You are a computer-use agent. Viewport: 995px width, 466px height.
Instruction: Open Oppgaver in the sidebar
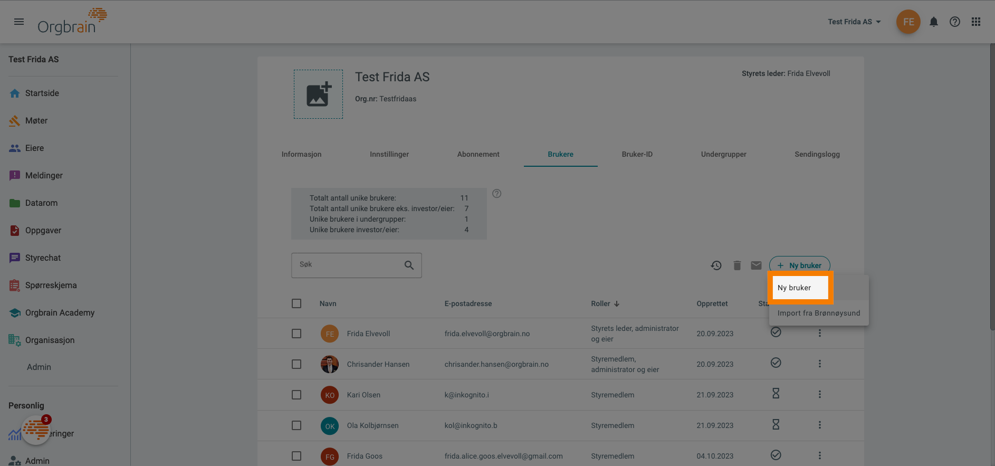(43, 230)
